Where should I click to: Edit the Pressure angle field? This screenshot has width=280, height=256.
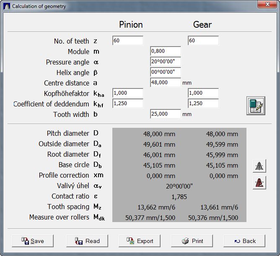165,62
